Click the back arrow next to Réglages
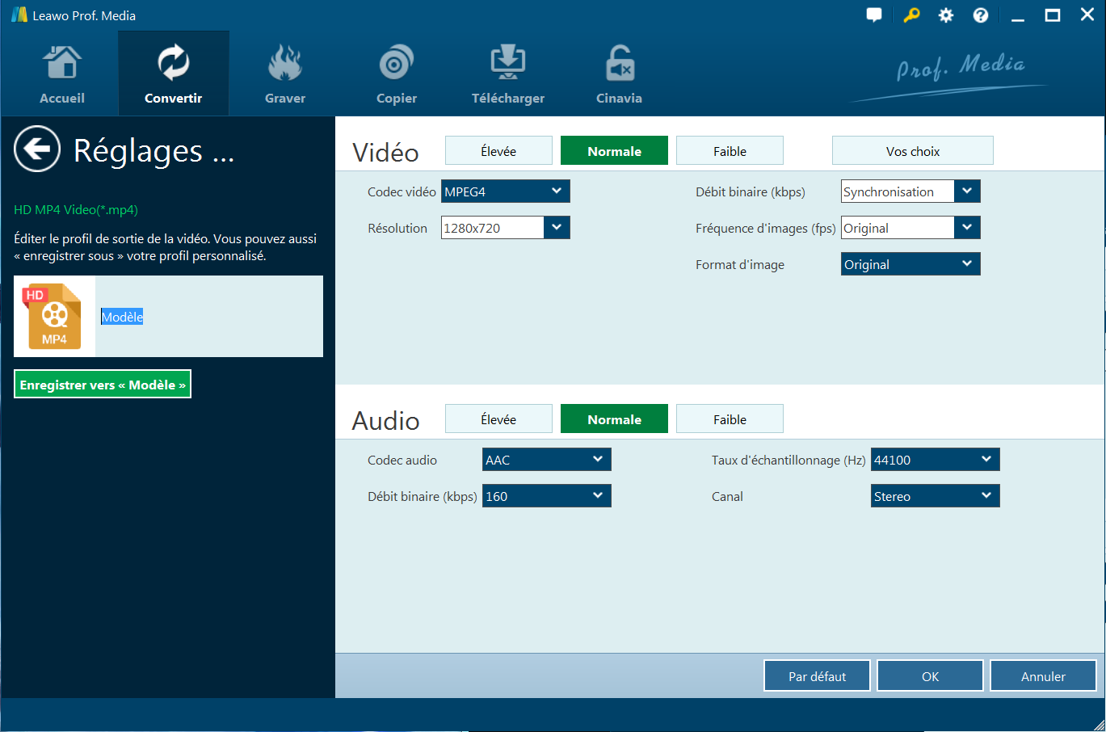This screenshot has width=1106, height=732. click(x=37, y=149)
